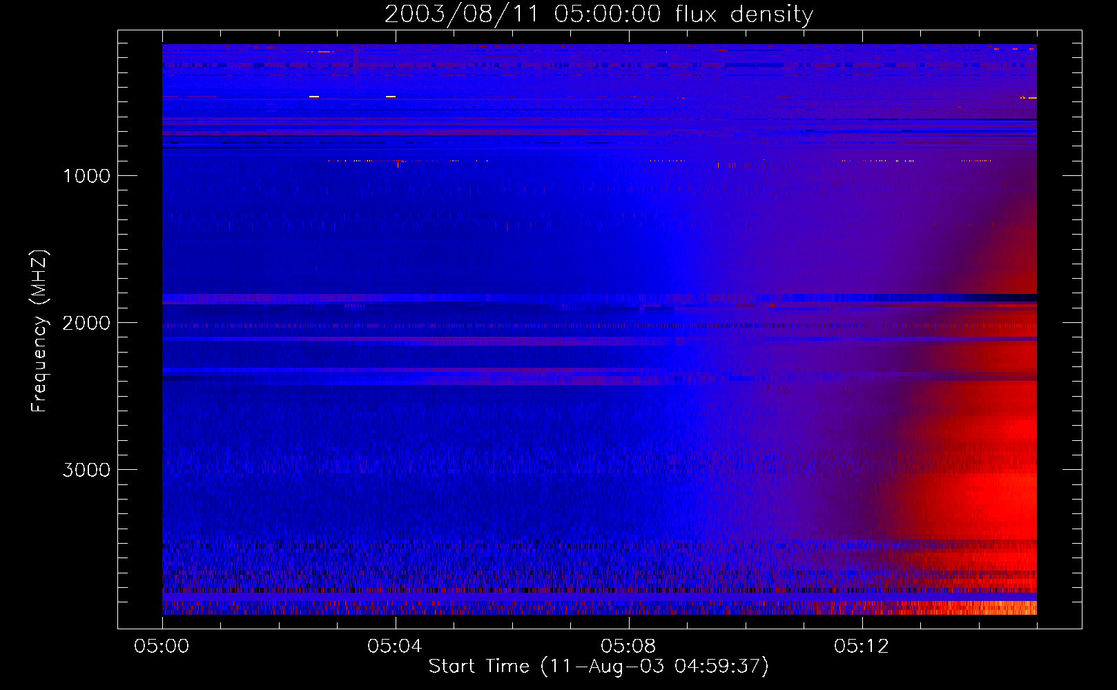Click the '05:12' time axis label
The image size is (1117, 690).
(862, 646)
